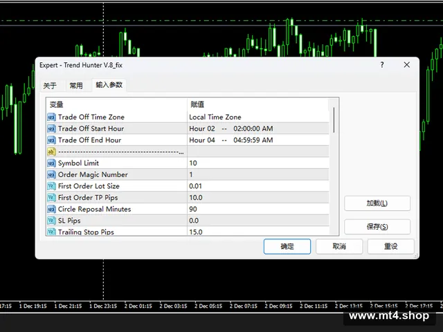
Task: Edit the Trailing Stop Pips value 15.0
Action: click(x=258, y=232)
